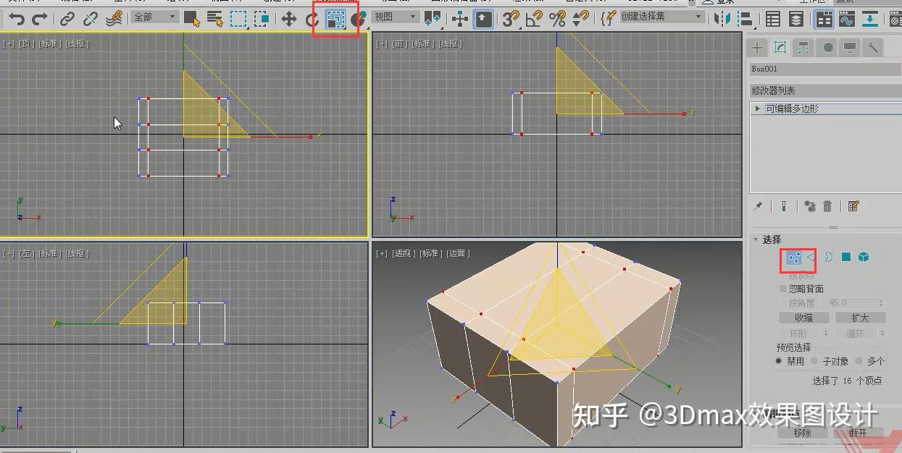Viewport: 902px width, 453px height.
Task: Switch to the Modify command panel tab
Action: point(780,48)
